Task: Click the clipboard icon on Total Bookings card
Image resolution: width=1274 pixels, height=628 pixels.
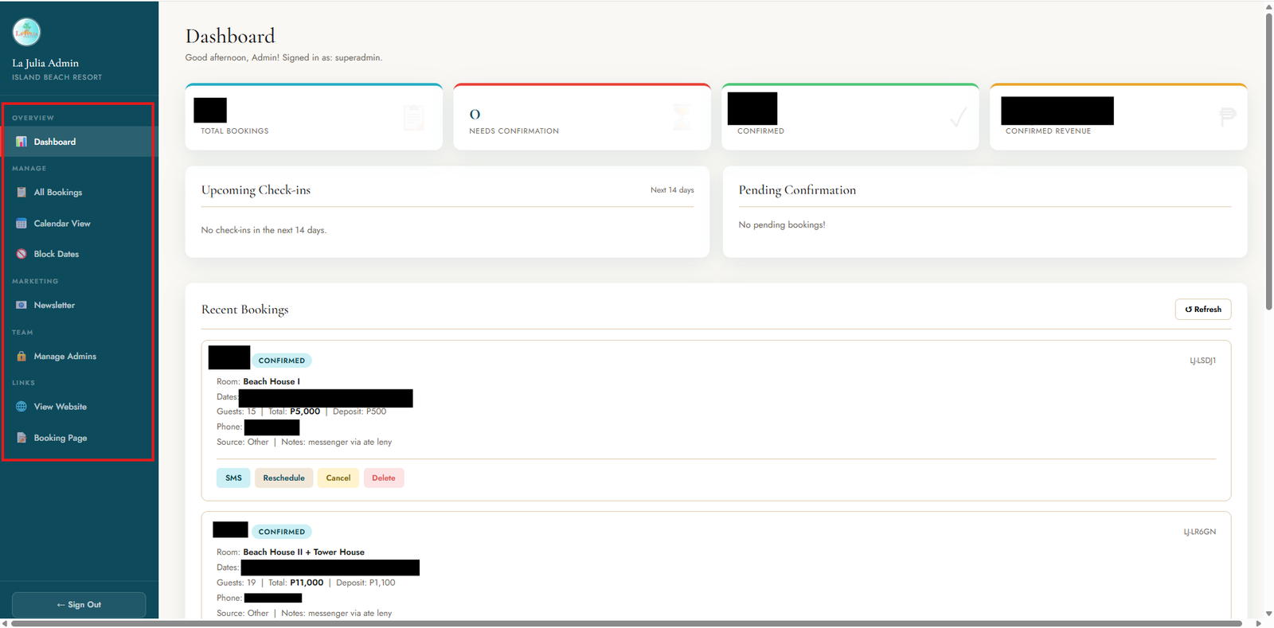Action: 414,117
